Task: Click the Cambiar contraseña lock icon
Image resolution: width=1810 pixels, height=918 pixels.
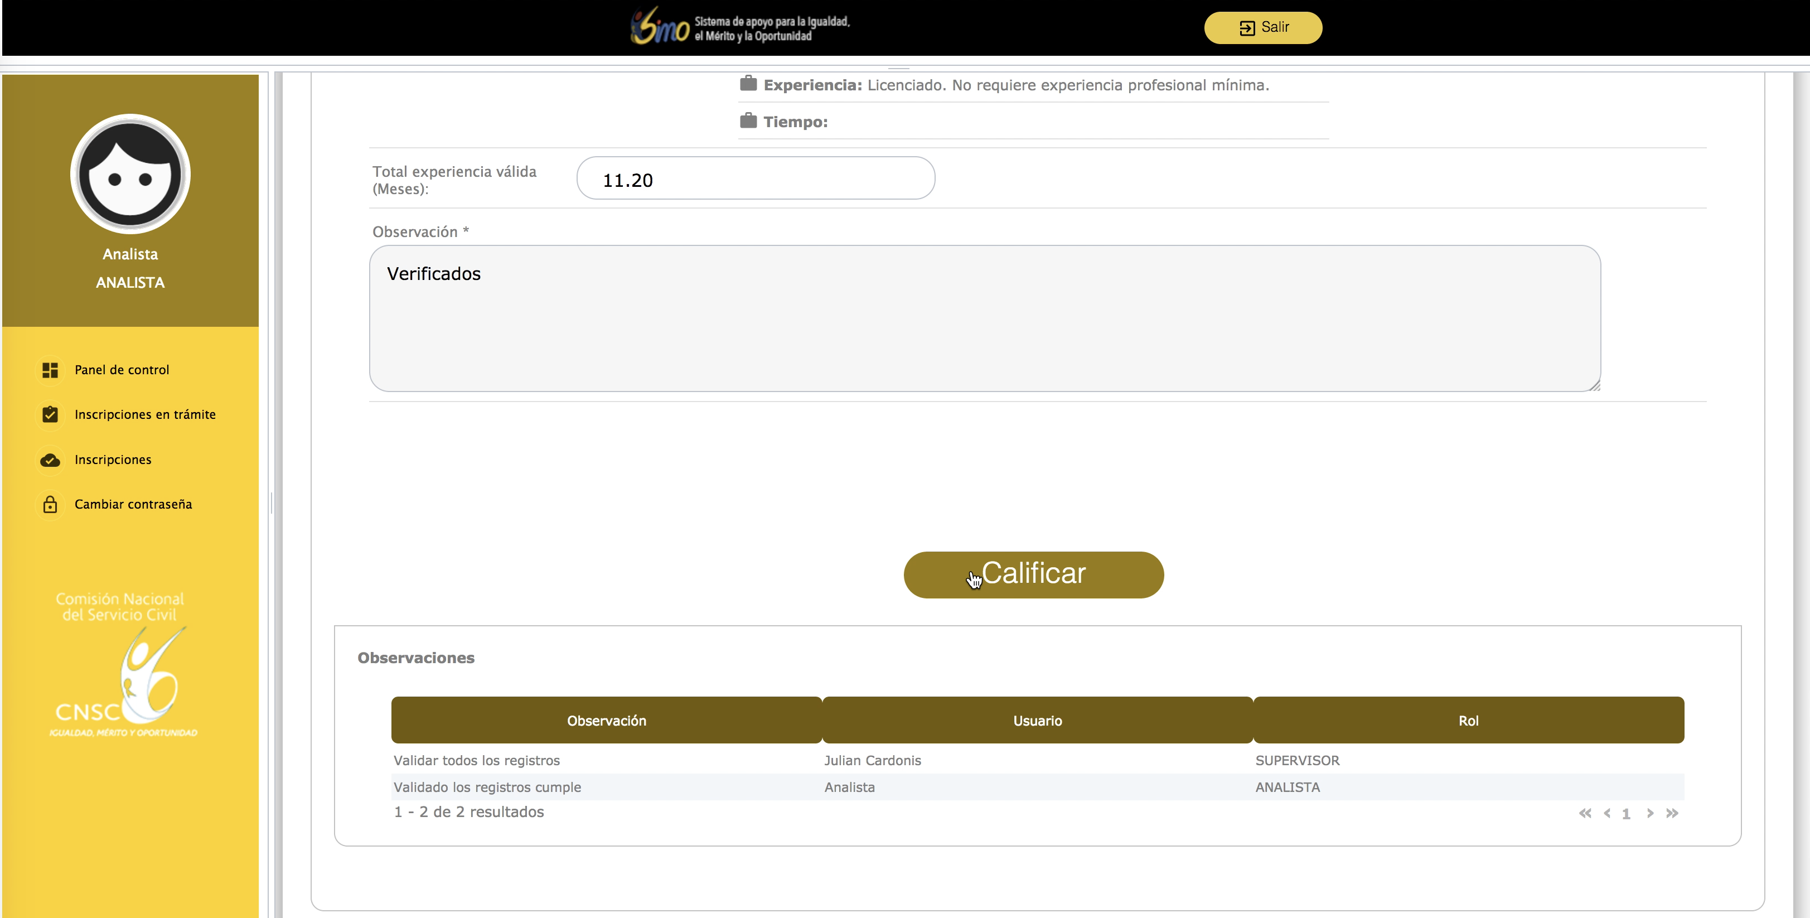Action: (x=50, y=505)
